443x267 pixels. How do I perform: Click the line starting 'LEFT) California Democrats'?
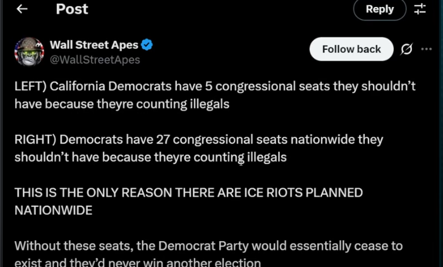[215, 86]
